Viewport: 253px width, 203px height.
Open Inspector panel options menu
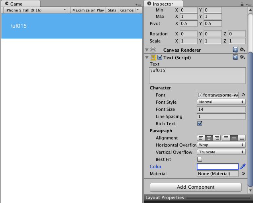[249, 5]
